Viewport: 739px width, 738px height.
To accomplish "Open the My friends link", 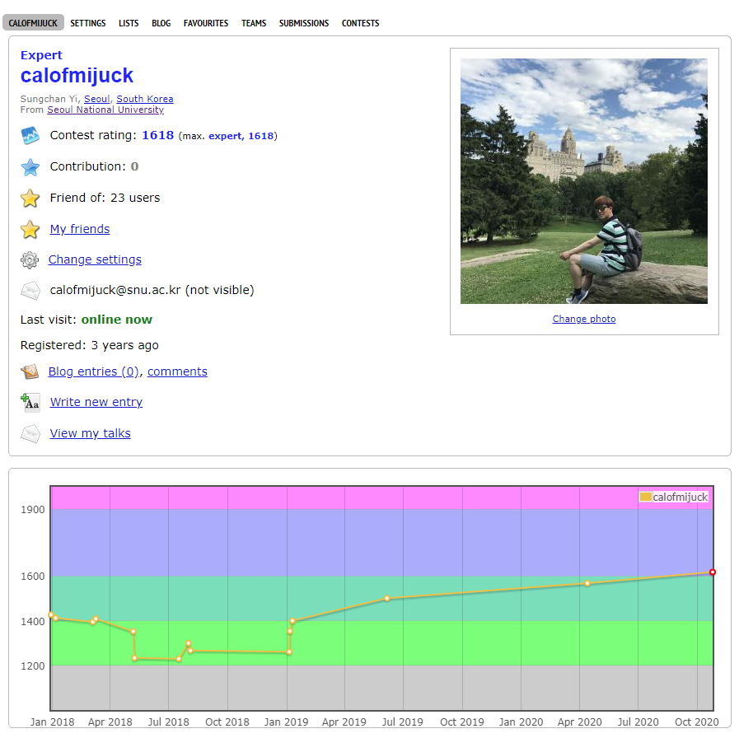I will [x=80, y=229].
